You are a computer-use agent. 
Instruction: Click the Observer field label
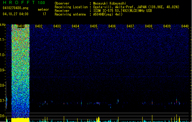(x=62, y=3)
